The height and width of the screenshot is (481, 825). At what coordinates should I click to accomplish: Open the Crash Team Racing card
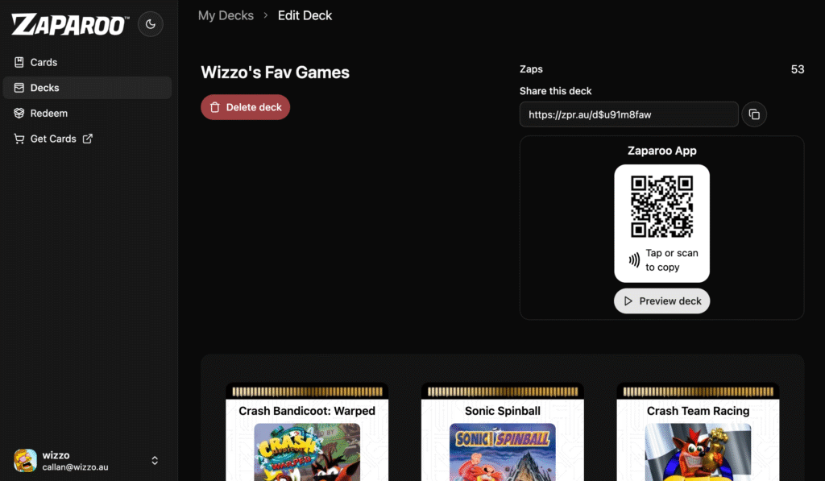coord(699,432)
